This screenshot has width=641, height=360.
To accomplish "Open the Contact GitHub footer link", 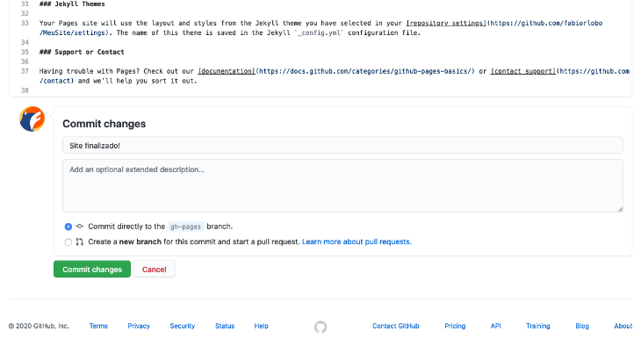I will [396, 326].
